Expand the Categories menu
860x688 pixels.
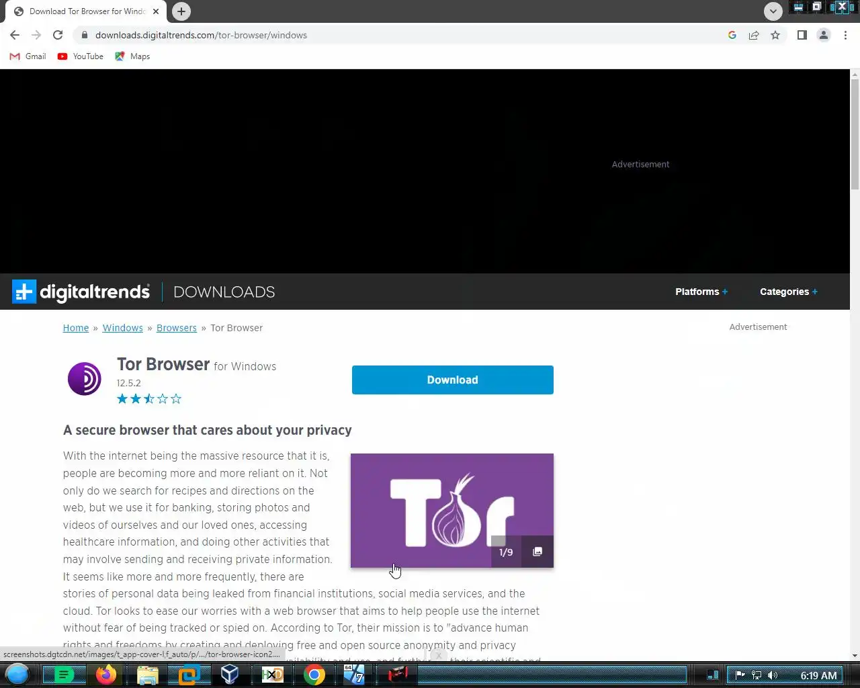(789, 292)
